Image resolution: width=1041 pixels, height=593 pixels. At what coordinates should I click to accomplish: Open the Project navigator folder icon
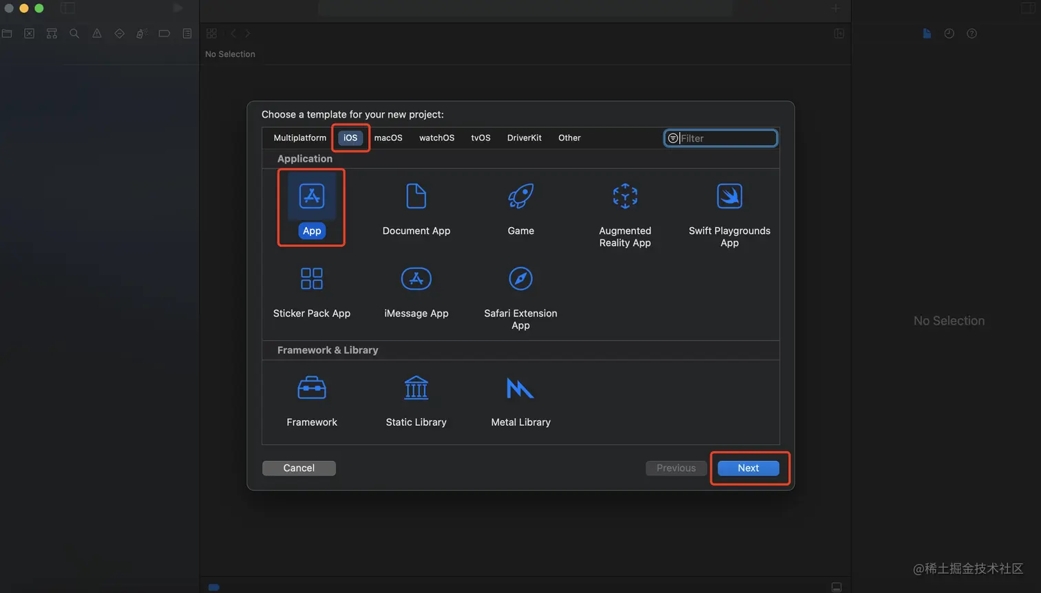point(7,33)
